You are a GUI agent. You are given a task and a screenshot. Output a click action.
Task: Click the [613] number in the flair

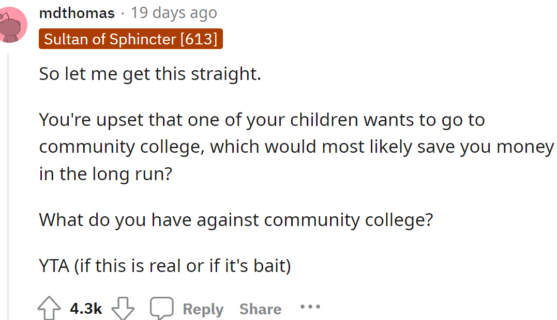coord(199,39)
